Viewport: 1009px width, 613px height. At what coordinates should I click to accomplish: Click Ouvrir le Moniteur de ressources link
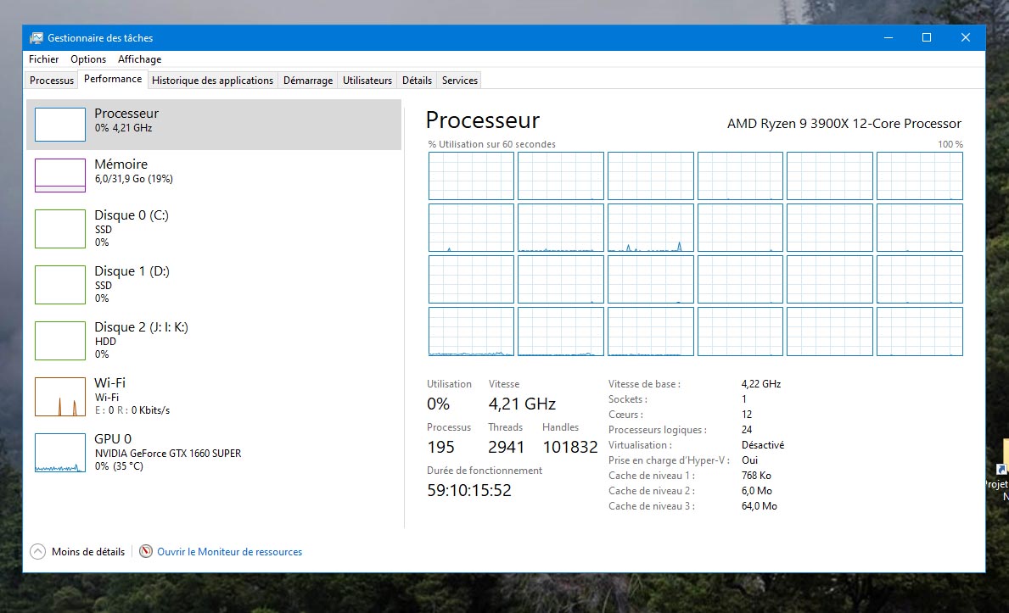tap(229, 552)
